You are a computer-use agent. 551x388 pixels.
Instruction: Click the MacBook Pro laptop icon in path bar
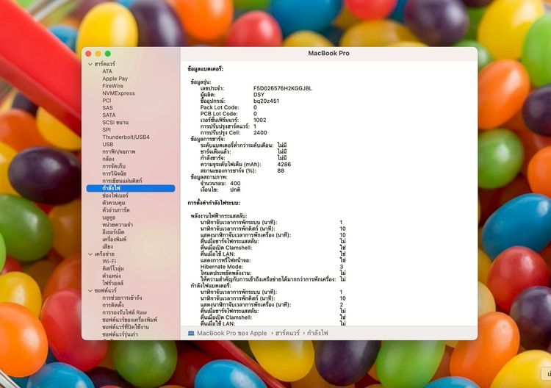pyautogui.click(x=191, y=333)
